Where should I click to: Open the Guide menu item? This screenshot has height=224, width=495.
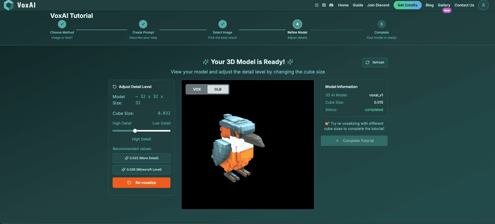pos(358,5)
